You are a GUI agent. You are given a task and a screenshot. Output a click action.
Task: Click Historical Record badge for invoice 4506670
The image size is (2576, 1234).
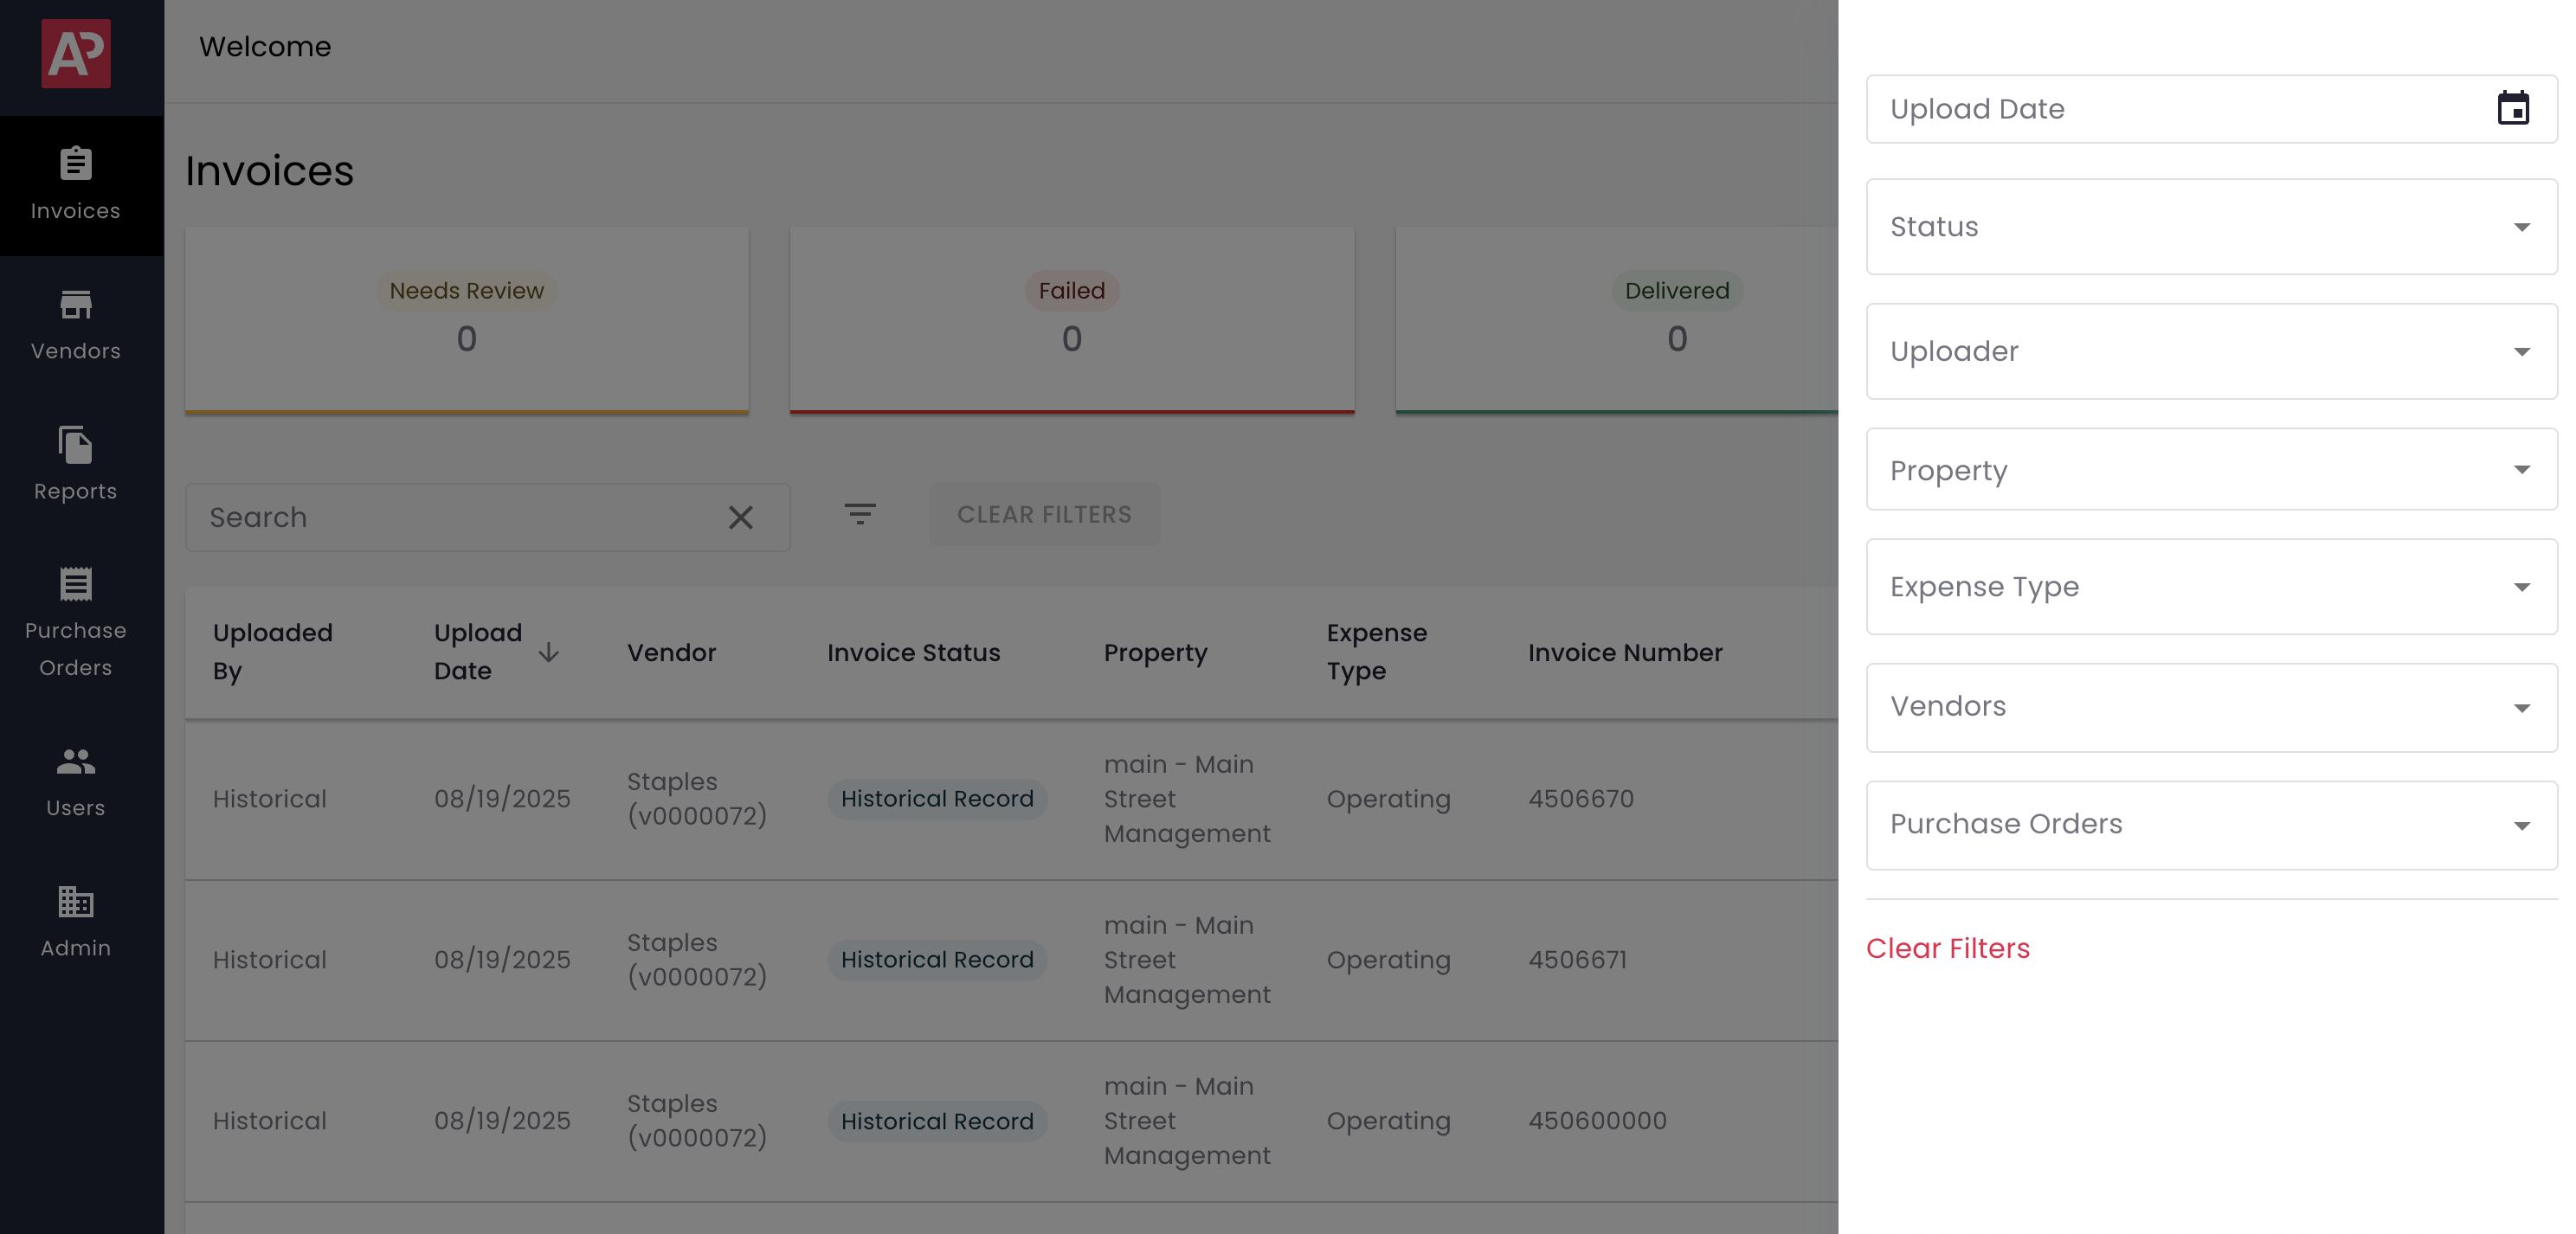coord(937,799)
